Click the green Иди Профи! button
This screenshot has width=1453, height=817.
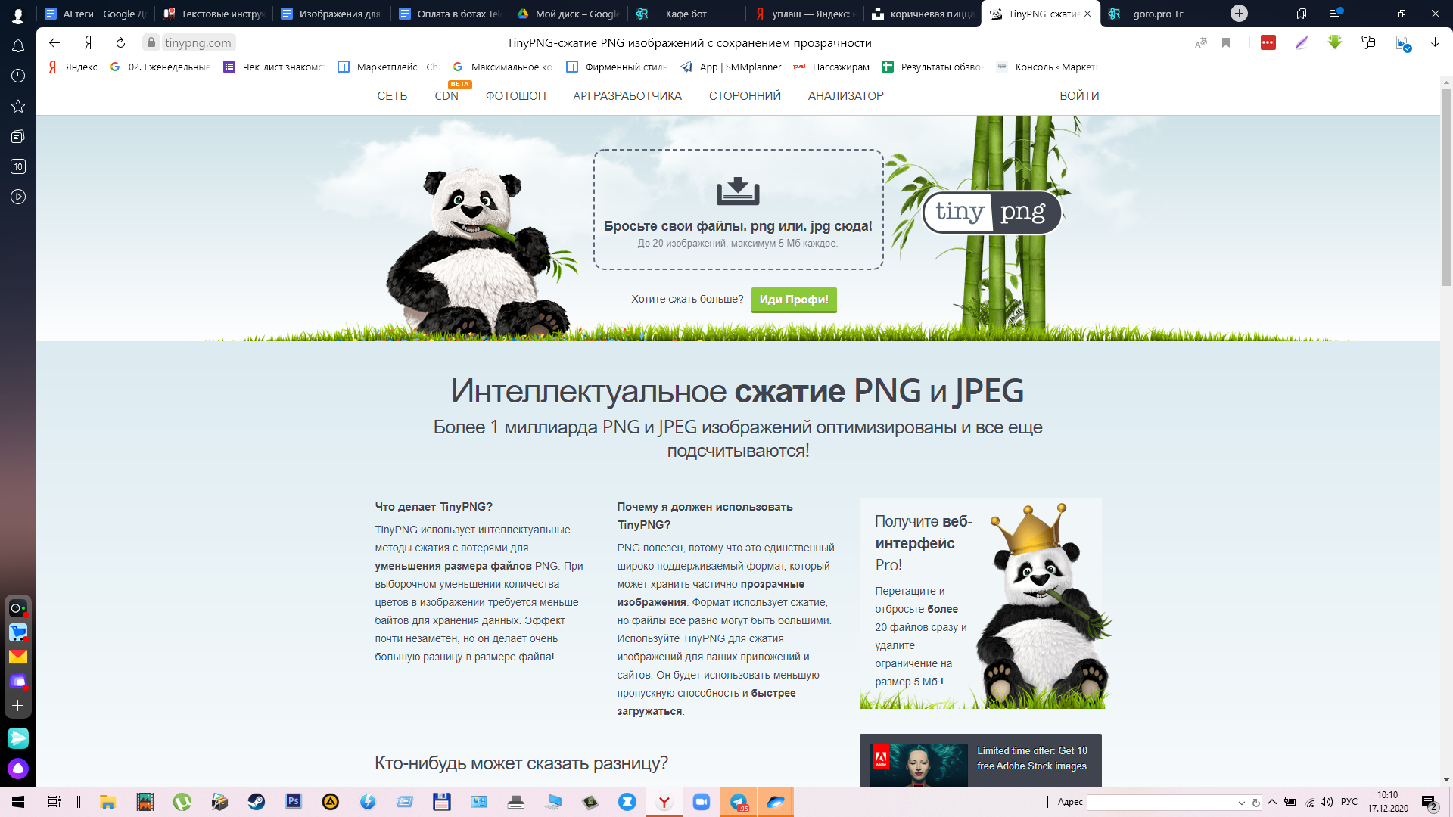pos(794,300)
